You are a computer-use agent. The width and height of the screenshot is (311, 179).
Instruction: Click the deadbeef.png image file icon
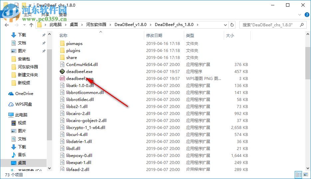click(x=62, y=78)
